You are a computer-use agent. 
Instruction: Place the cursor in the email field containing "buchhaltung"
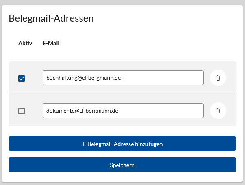click(x=123, y=78)
